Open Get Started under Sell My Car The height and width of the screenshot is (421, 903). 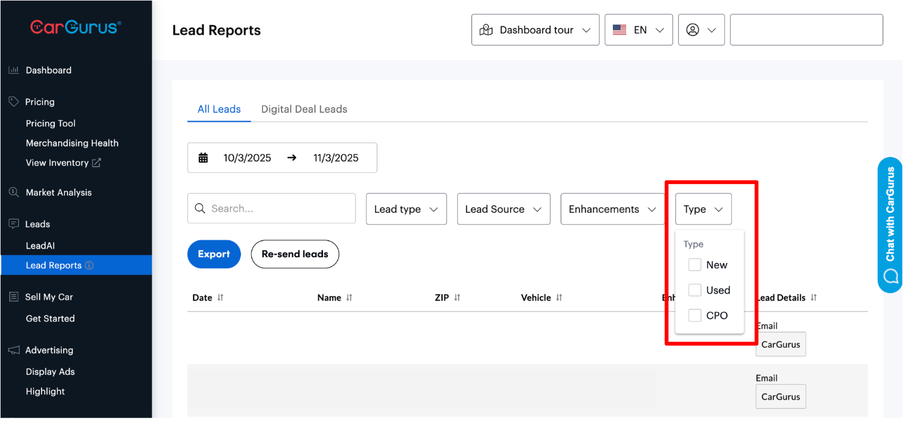point(50,318)
